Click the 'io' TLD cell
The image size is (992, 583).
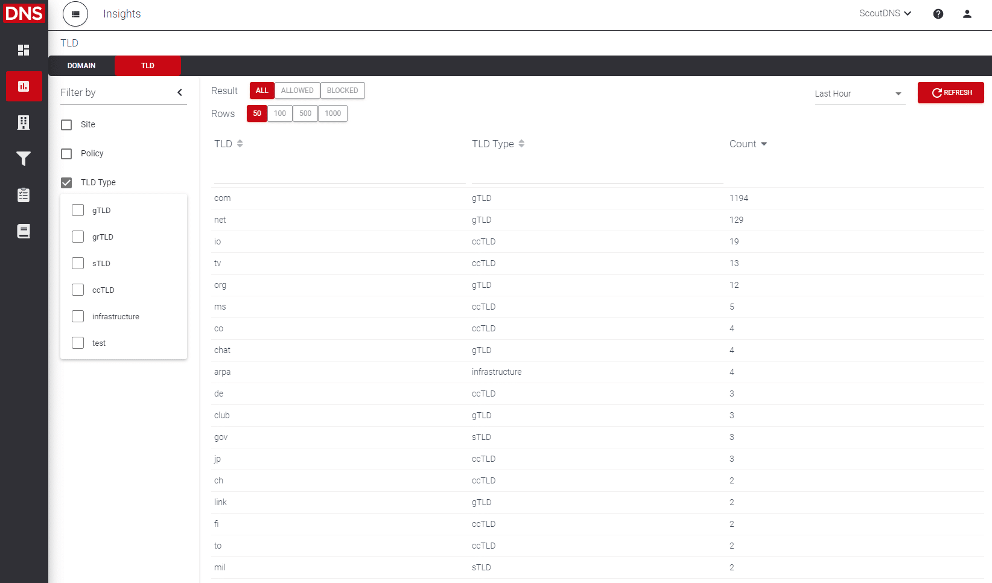(x=217, y=242)
